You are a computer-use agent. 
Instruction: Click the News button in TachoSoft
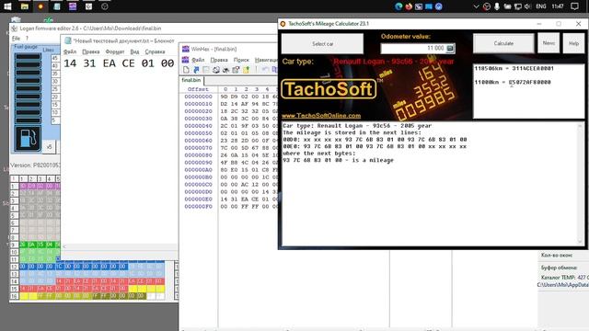point(549,43)
